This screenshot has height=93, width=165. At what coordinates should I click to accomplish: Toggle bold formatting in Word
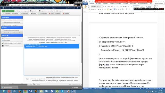[x=92, y=9]
